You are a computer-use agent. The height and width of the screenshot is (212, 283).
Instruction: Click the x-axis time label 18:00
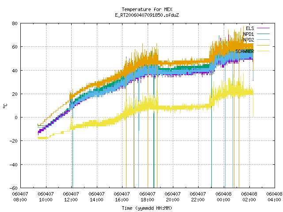tap(147, 200)
